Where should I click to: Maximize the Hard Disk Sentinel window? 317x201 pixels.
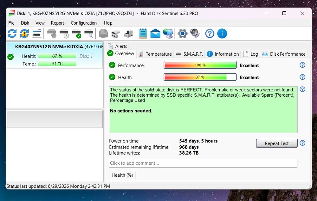284,13
